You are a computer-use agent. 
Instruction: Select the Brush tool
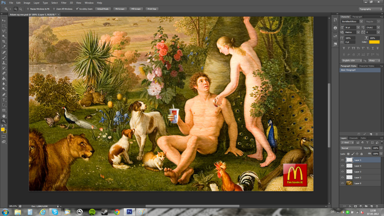pos(4,58)
